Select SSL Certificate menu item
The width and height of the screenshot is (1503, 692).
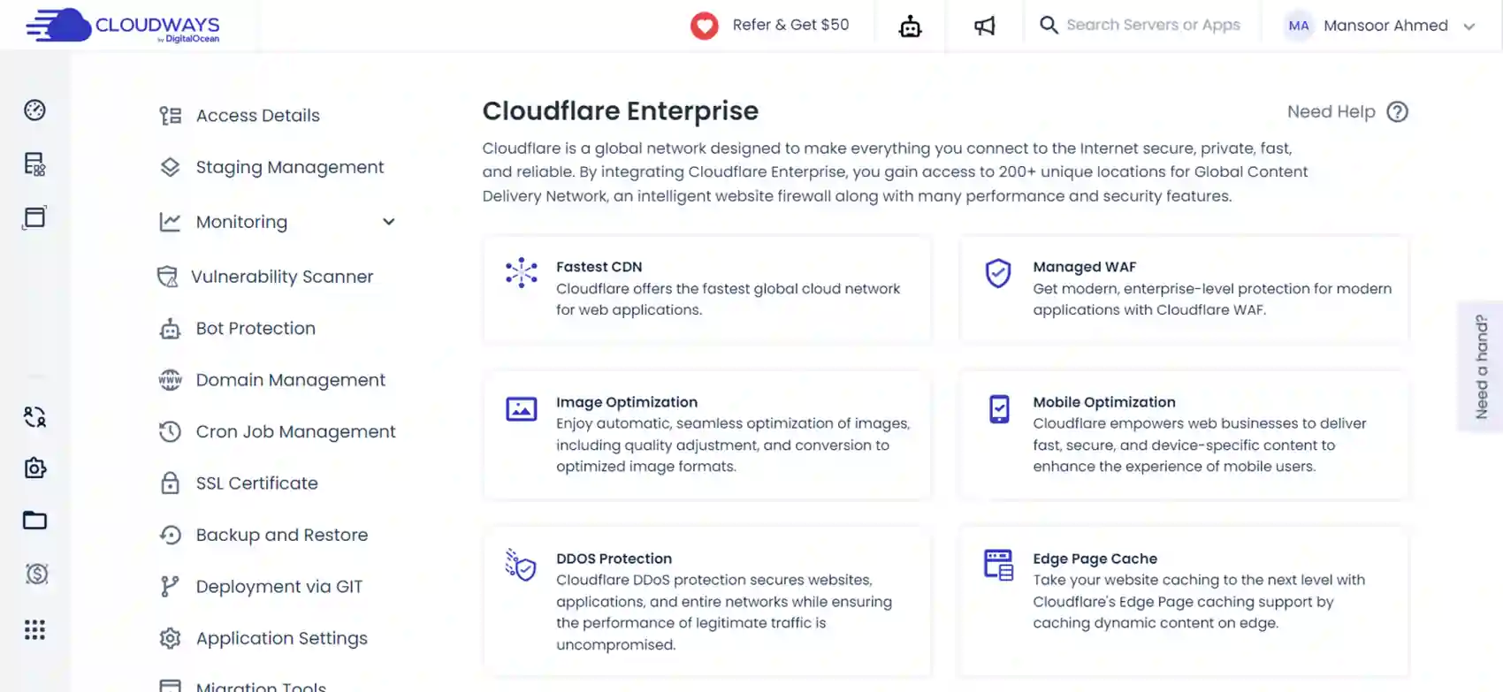257,483
